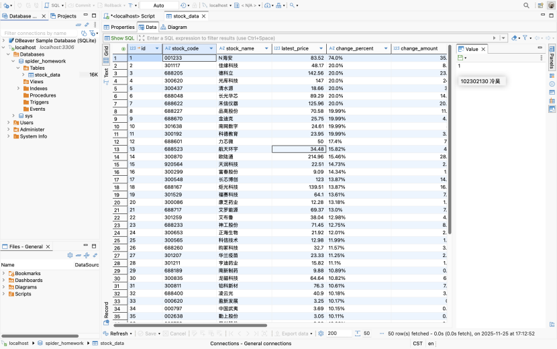Click the expand filter panel icon
Image resolution: width=557 pixels, height=349 pixels.
click(142, 38)
